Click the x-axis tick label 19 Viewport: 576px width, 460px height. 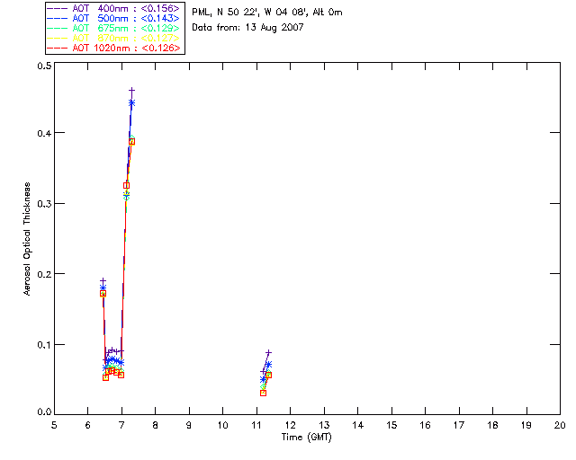click(526, 426)
